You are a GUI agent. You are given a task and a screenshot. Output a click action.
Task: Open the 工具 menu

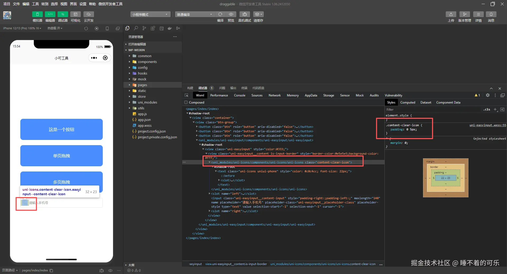click(x=35, y=4)
